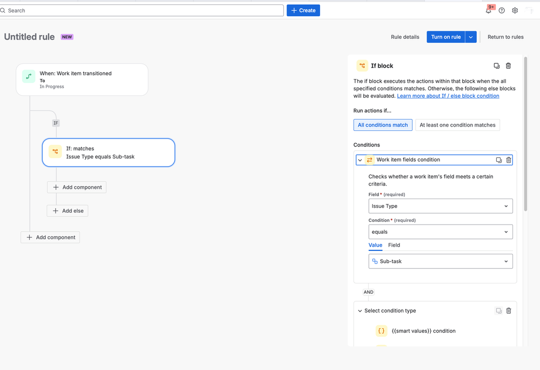Open the notifications bell icon
540x370 pixels.
[x=488, y=11]
